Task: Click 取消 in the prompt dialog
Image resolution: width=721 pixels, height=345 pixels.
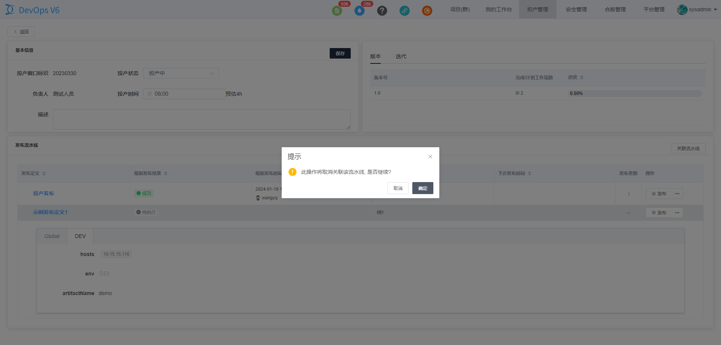Action: tap(398, 188)
